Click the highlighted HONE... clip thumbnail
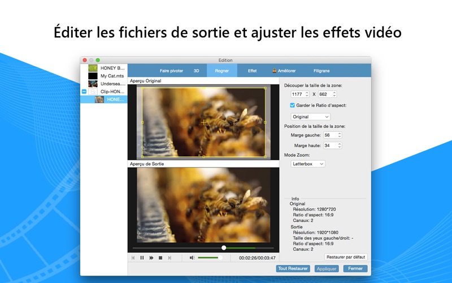452x283 pixels. point(99,100)
